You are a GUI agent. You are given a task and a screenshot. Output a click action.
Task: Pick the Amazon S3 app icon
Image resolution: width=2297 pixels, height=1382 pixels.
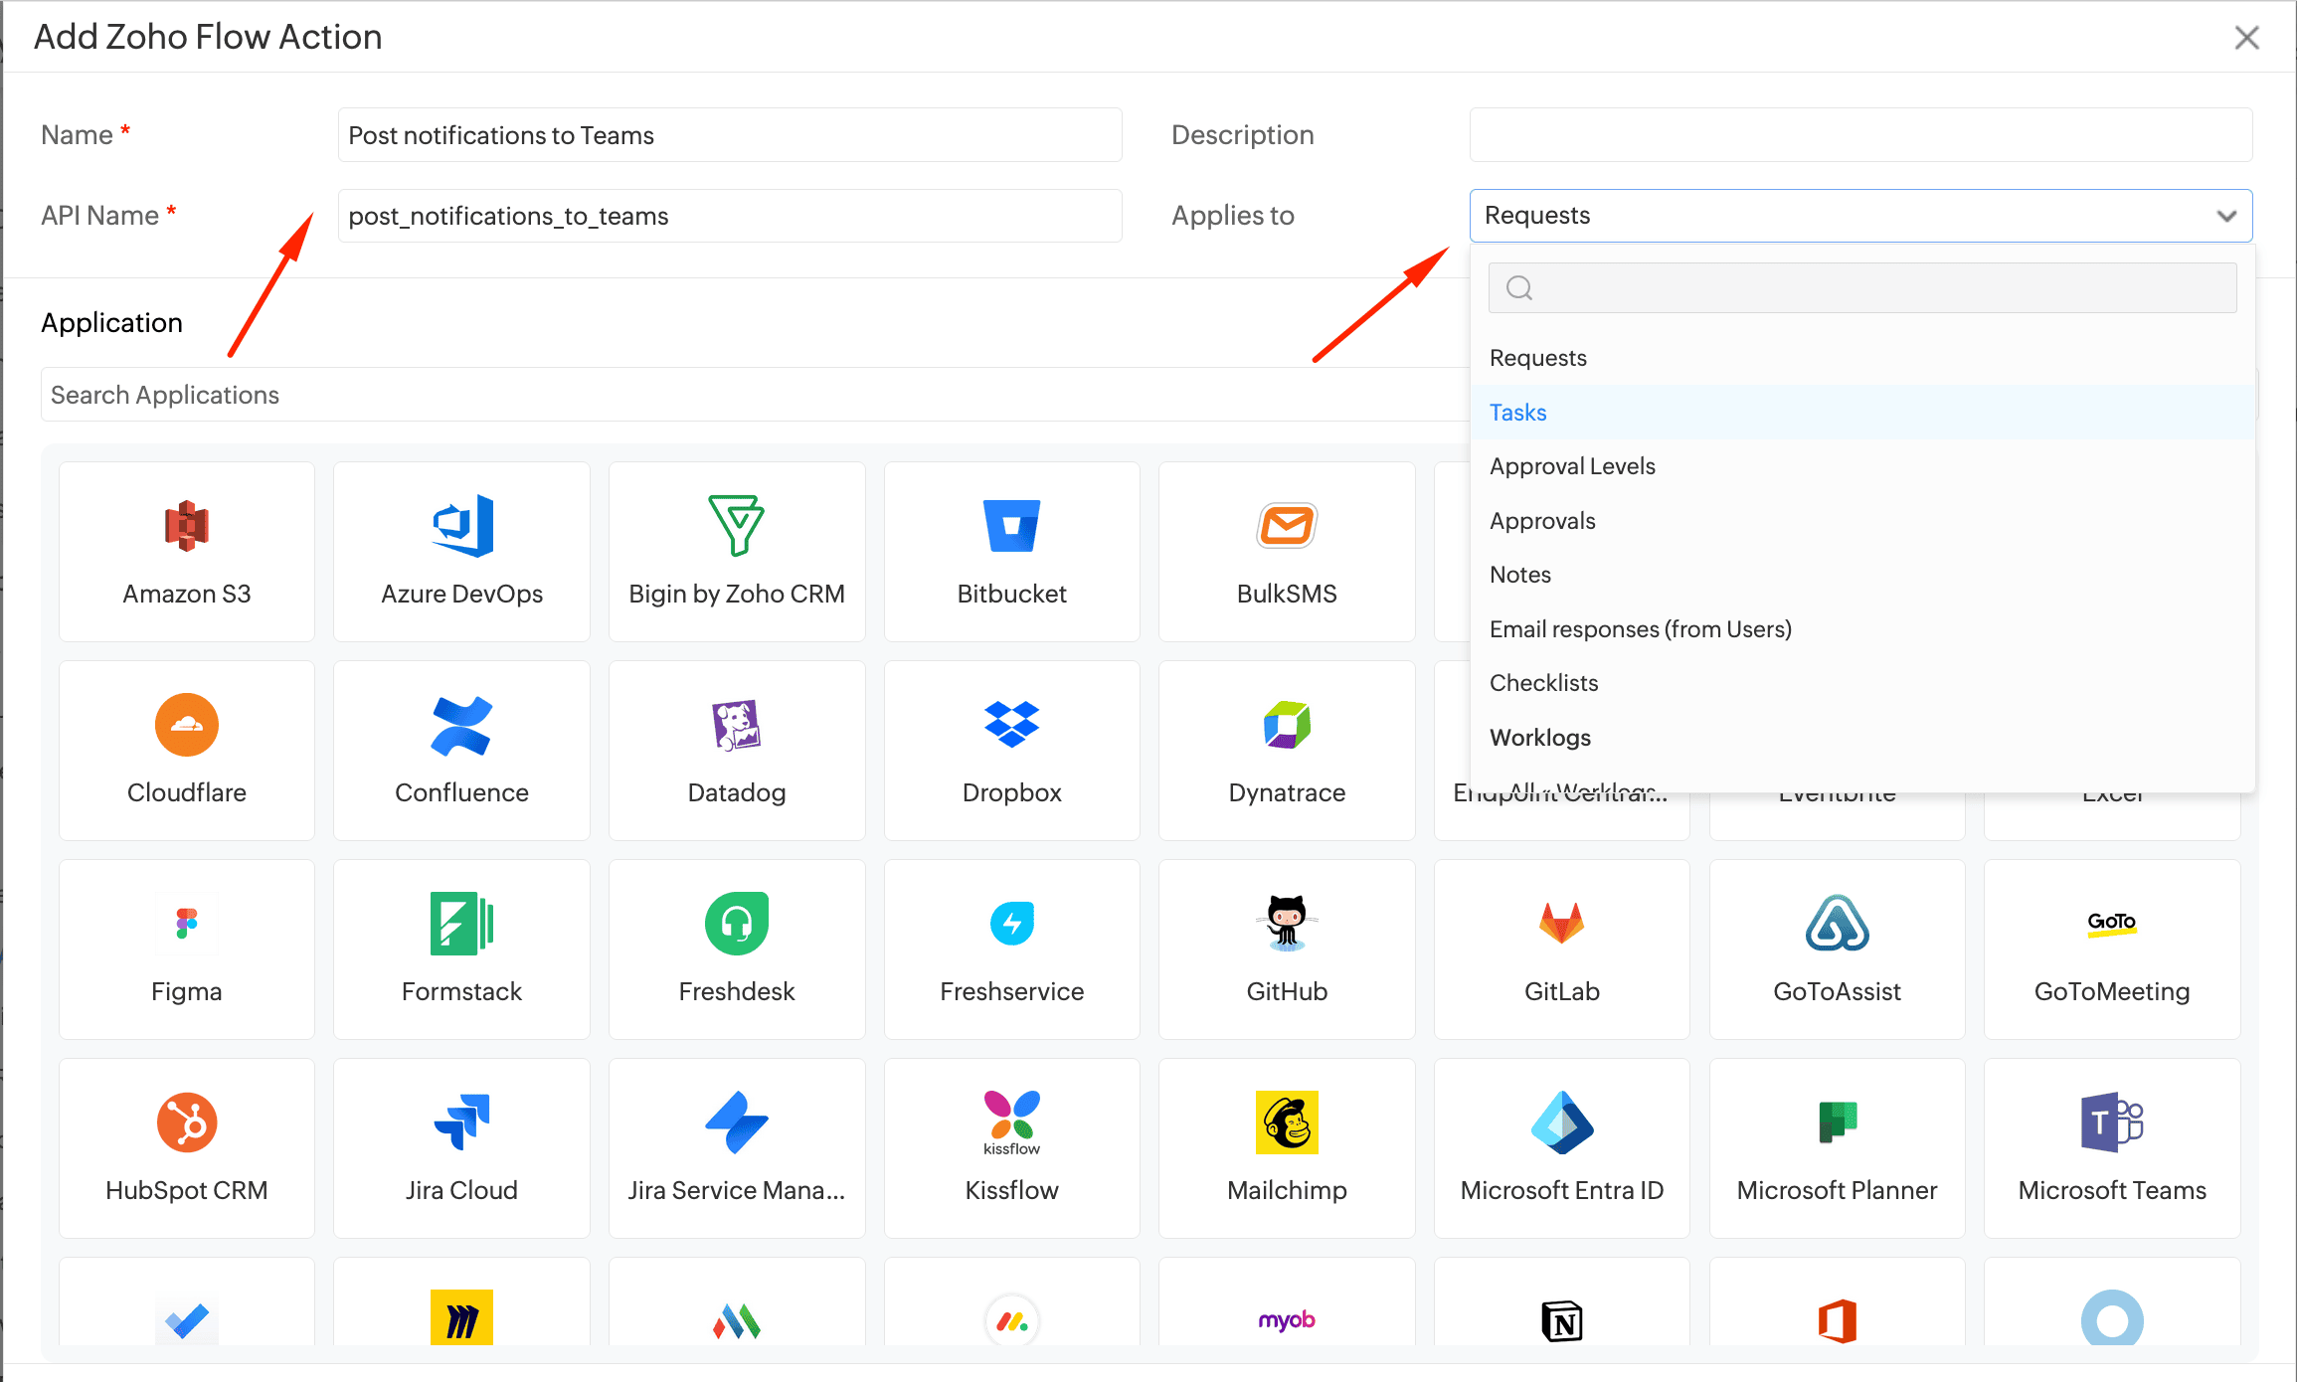point(186,526)
